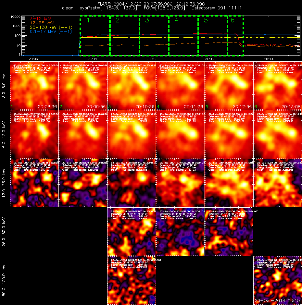Viewport: 302px width, 305px height.
Task: Select the 6.0-12.0 keV image for interval 5
Action: [x=229, y=134]
